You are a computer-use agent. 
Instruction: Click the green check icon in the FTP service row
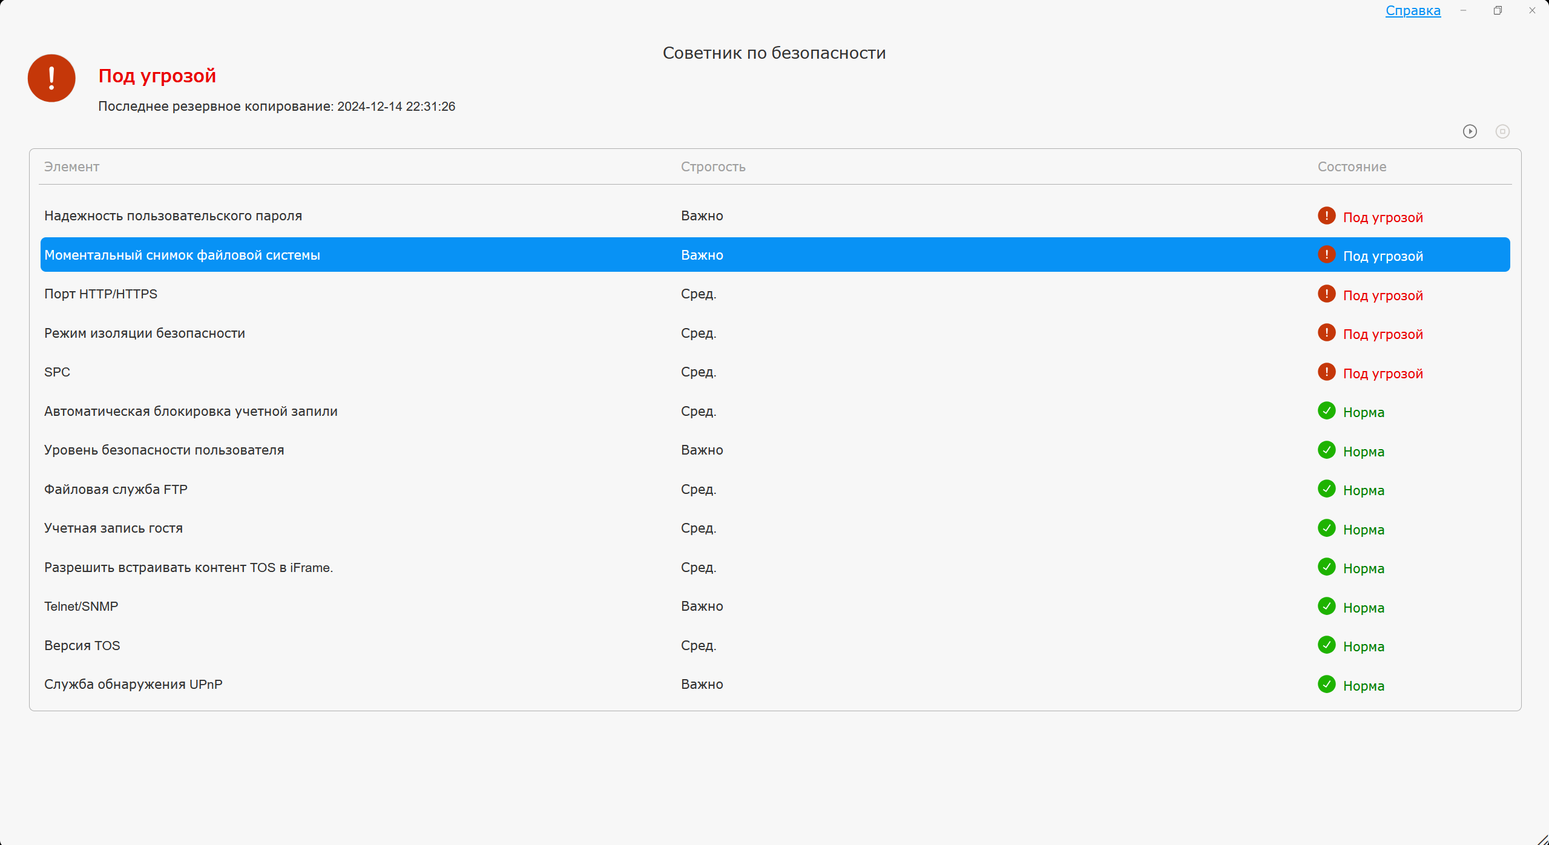1326,489
